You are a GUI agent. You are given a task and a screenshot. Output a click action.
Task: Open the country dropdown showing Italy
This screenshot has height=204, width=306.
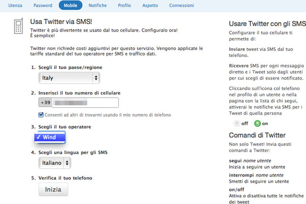tap(70, 78)
